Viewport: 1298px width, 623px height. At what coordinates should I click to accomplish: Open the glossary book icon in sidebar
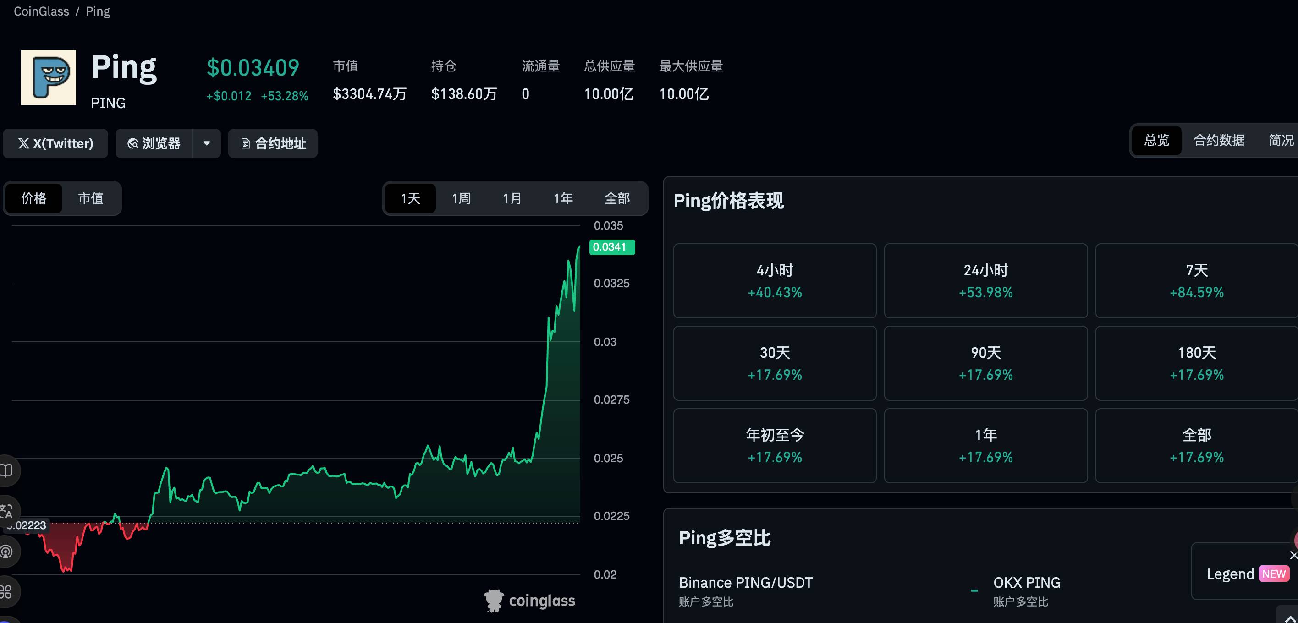tap(6, 471)
